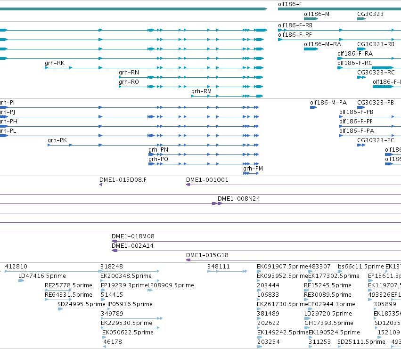The width and height of the screenshot is (401, 349).
Task: Open olf186-F-PB protein label
Action: pyautogui.click(x=356, y=112)
